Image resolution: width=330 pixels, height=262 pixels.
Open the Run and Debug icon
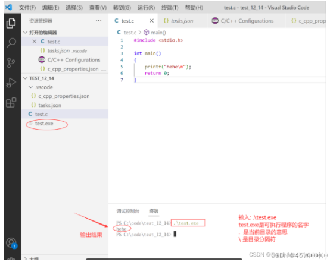(x=11, y=83)
